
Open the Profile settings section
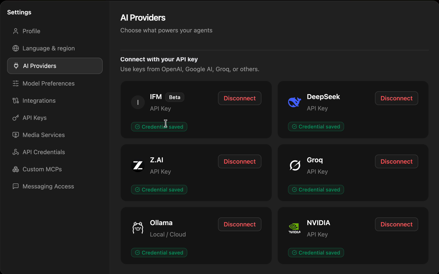pyautogui.click(x=55, y=31)
